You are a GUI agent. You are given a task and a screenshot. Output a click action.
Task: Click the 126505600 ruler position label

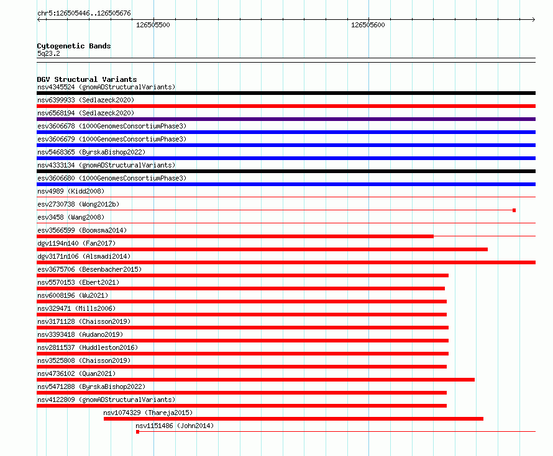tap(368, 25)
